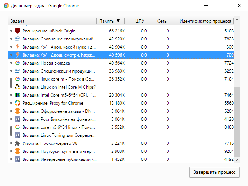
Task: Click memory value 2 908K
Action: 118,151
